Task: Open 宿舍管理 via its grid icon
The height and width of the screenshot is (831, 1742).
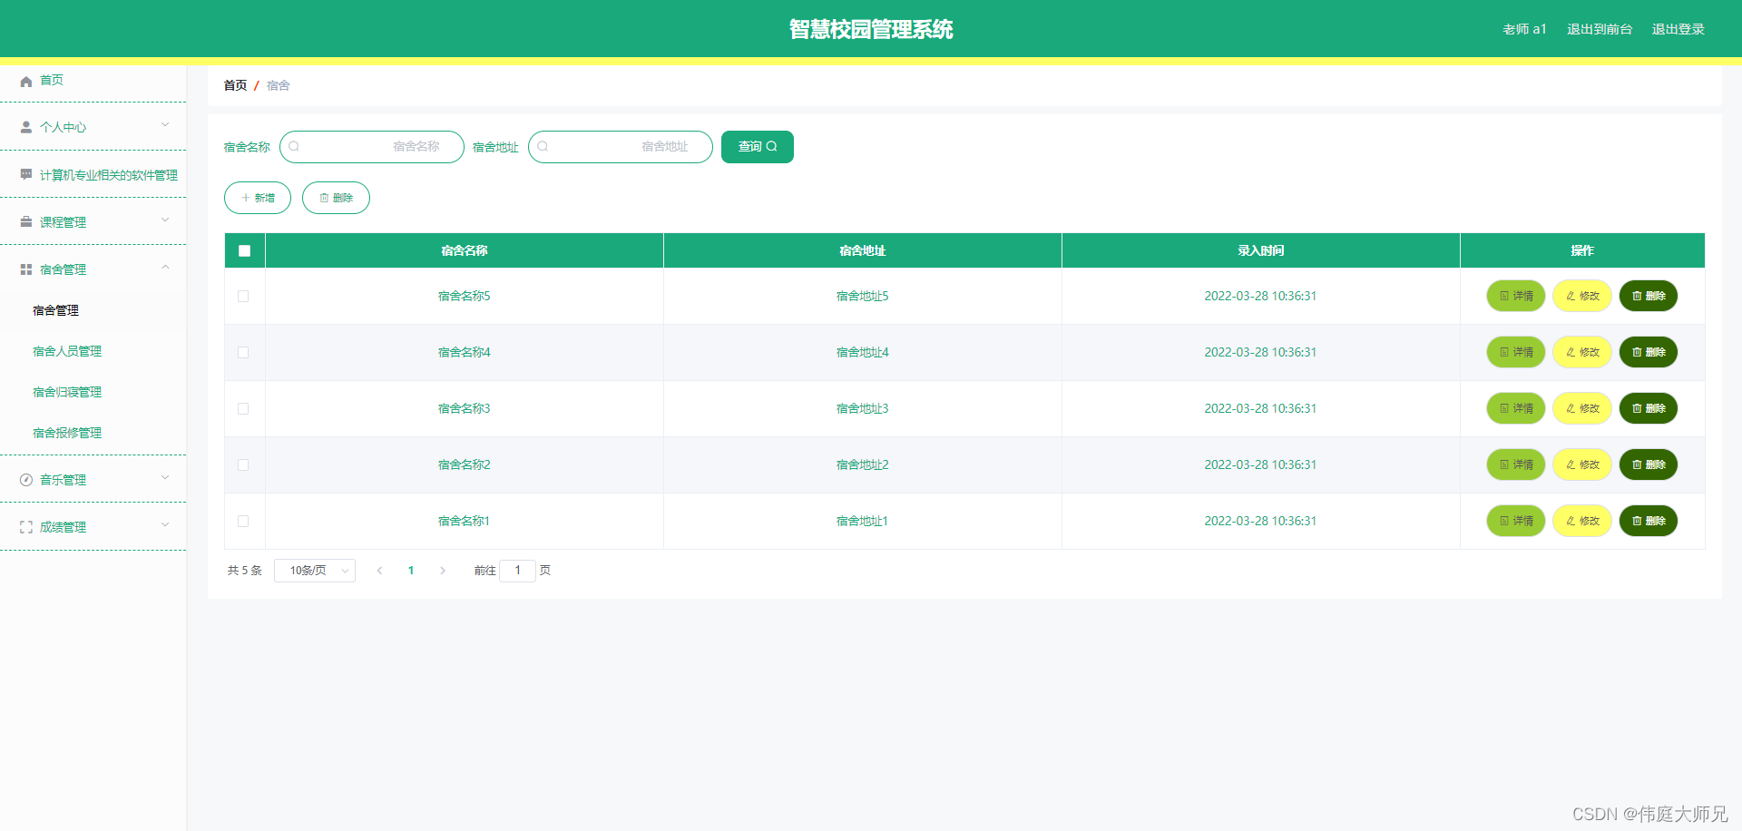Action: coord(25,269)
